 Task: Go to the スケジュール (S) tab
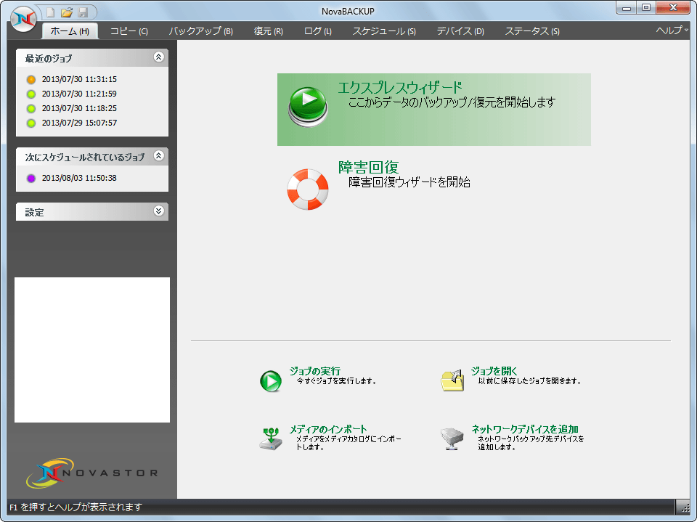(x=384, y=31)
